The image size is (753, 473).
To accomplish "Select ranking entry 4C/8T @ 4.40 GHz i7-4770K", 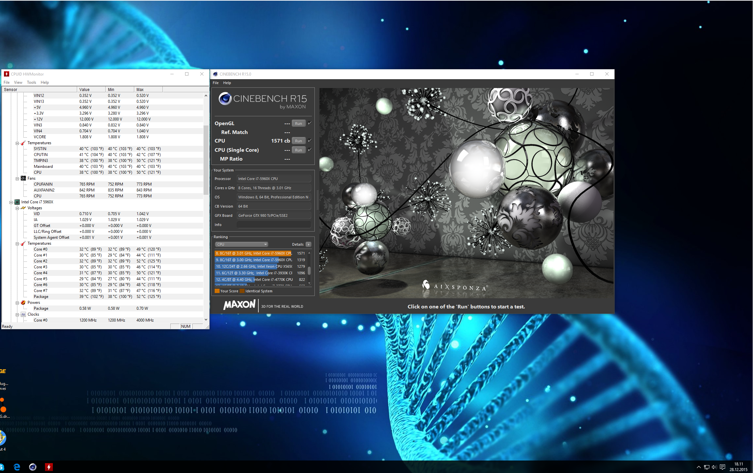I will point(260,280).
